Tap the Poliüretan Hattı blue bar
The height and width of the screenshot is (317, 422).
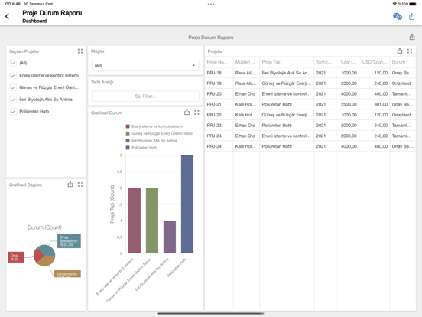coord(187,204)
